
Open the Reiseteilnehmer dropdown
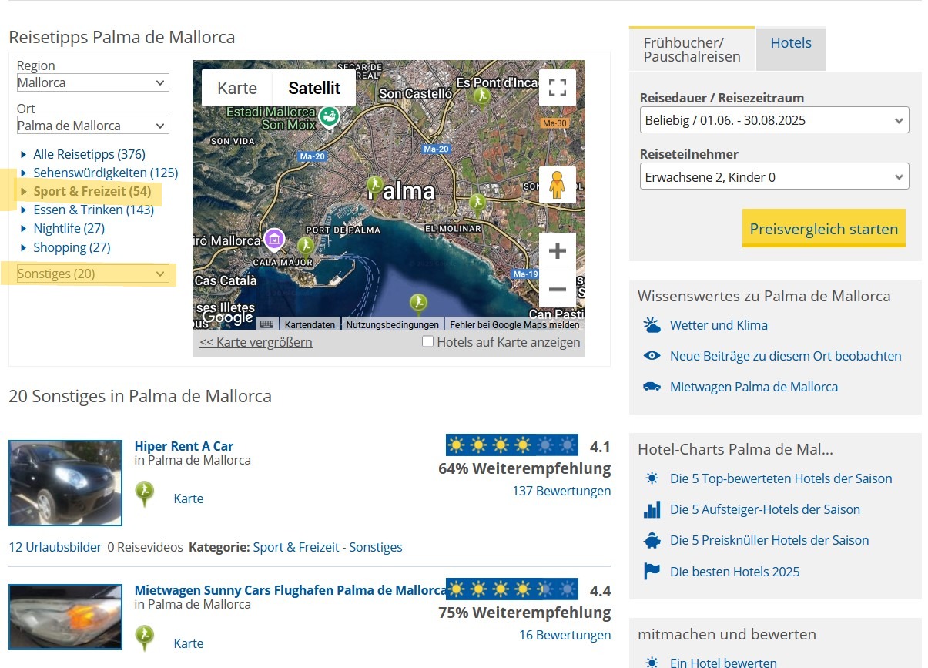click(x=774, y=177)
